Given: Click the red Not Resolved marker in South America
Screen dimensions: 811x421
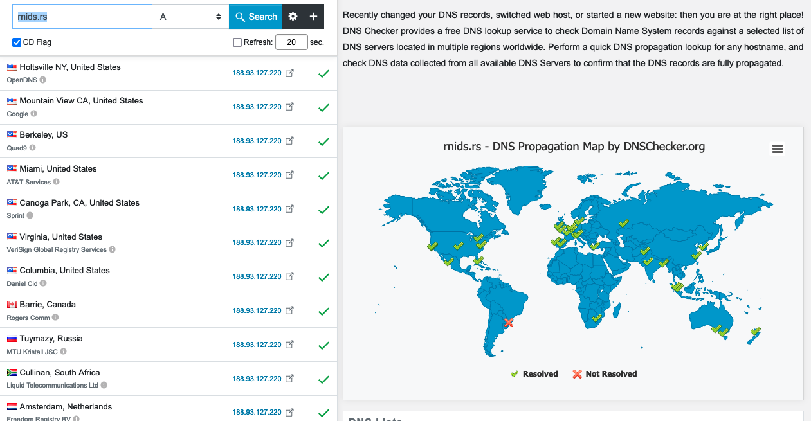Looking at the screenshot, I should (x=509, y=322).
